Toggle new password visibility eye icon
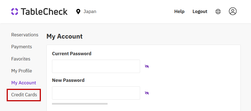 coord(147,93)
